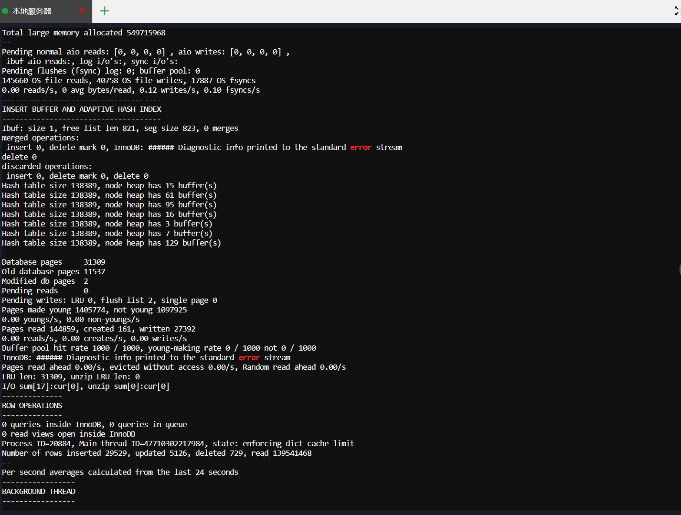The image size is (681, 515).
Task: Click 'Ibuf: size 1, free list len 821' line
Action: [x=120, y=128]
